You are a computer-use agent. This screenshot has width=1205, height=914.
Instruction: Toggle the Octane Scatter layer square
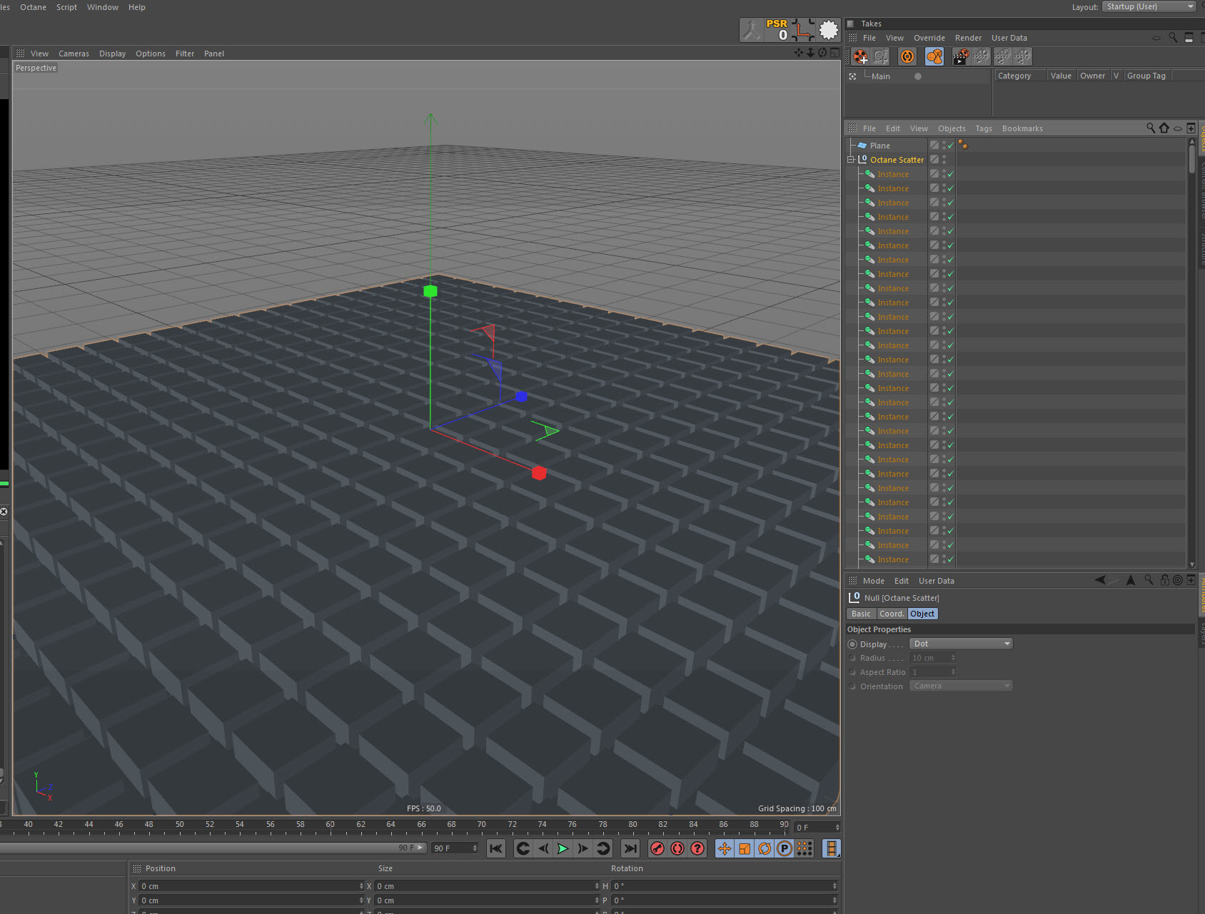pyautogui.click(x=934, y=160)
